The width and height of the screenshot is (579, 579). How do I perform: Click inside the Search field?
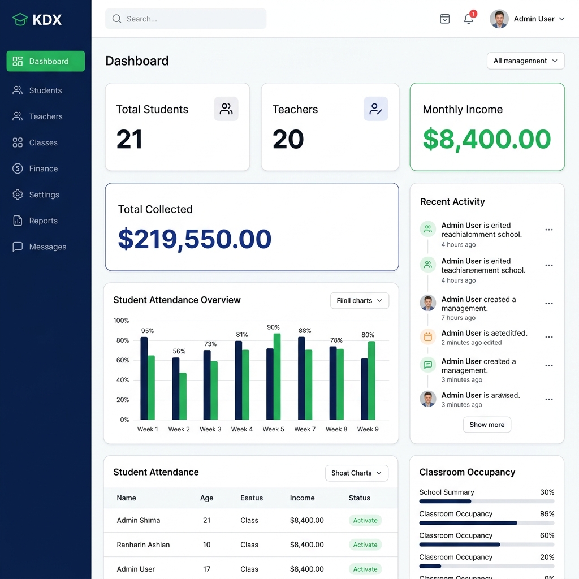click(185, 19)
